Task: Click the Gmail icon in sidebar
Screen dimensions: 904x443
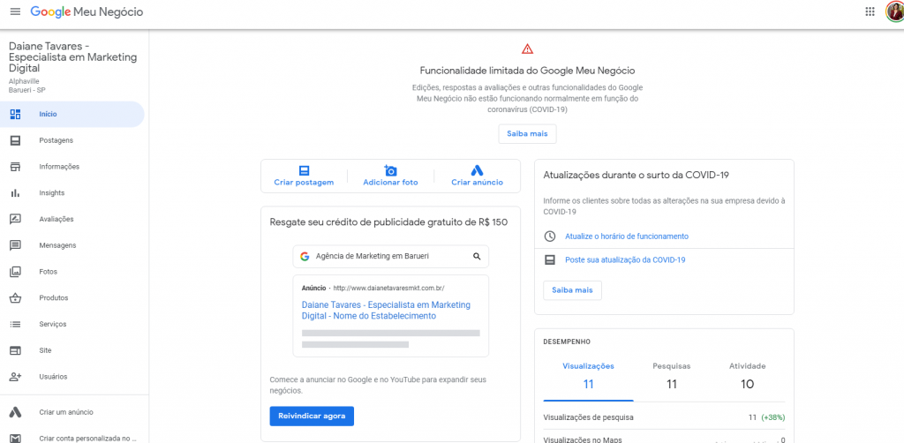Action: click(x=16, y=439)
